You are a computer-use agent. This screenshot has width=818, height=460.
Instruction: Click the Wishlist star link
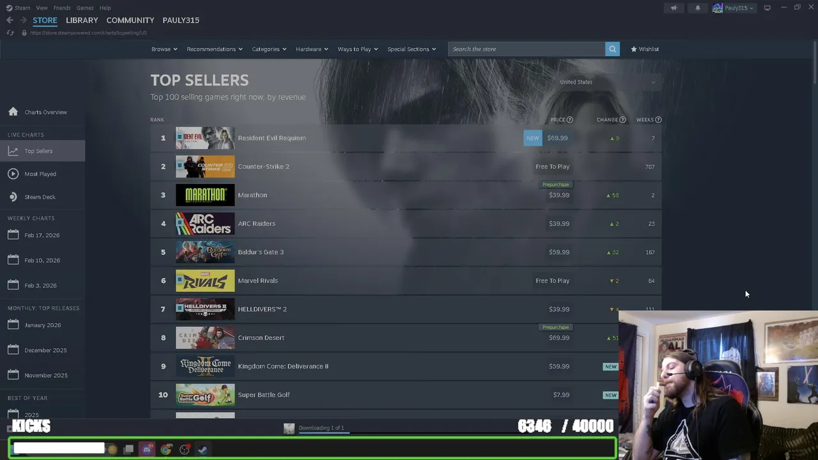[644, 49]
